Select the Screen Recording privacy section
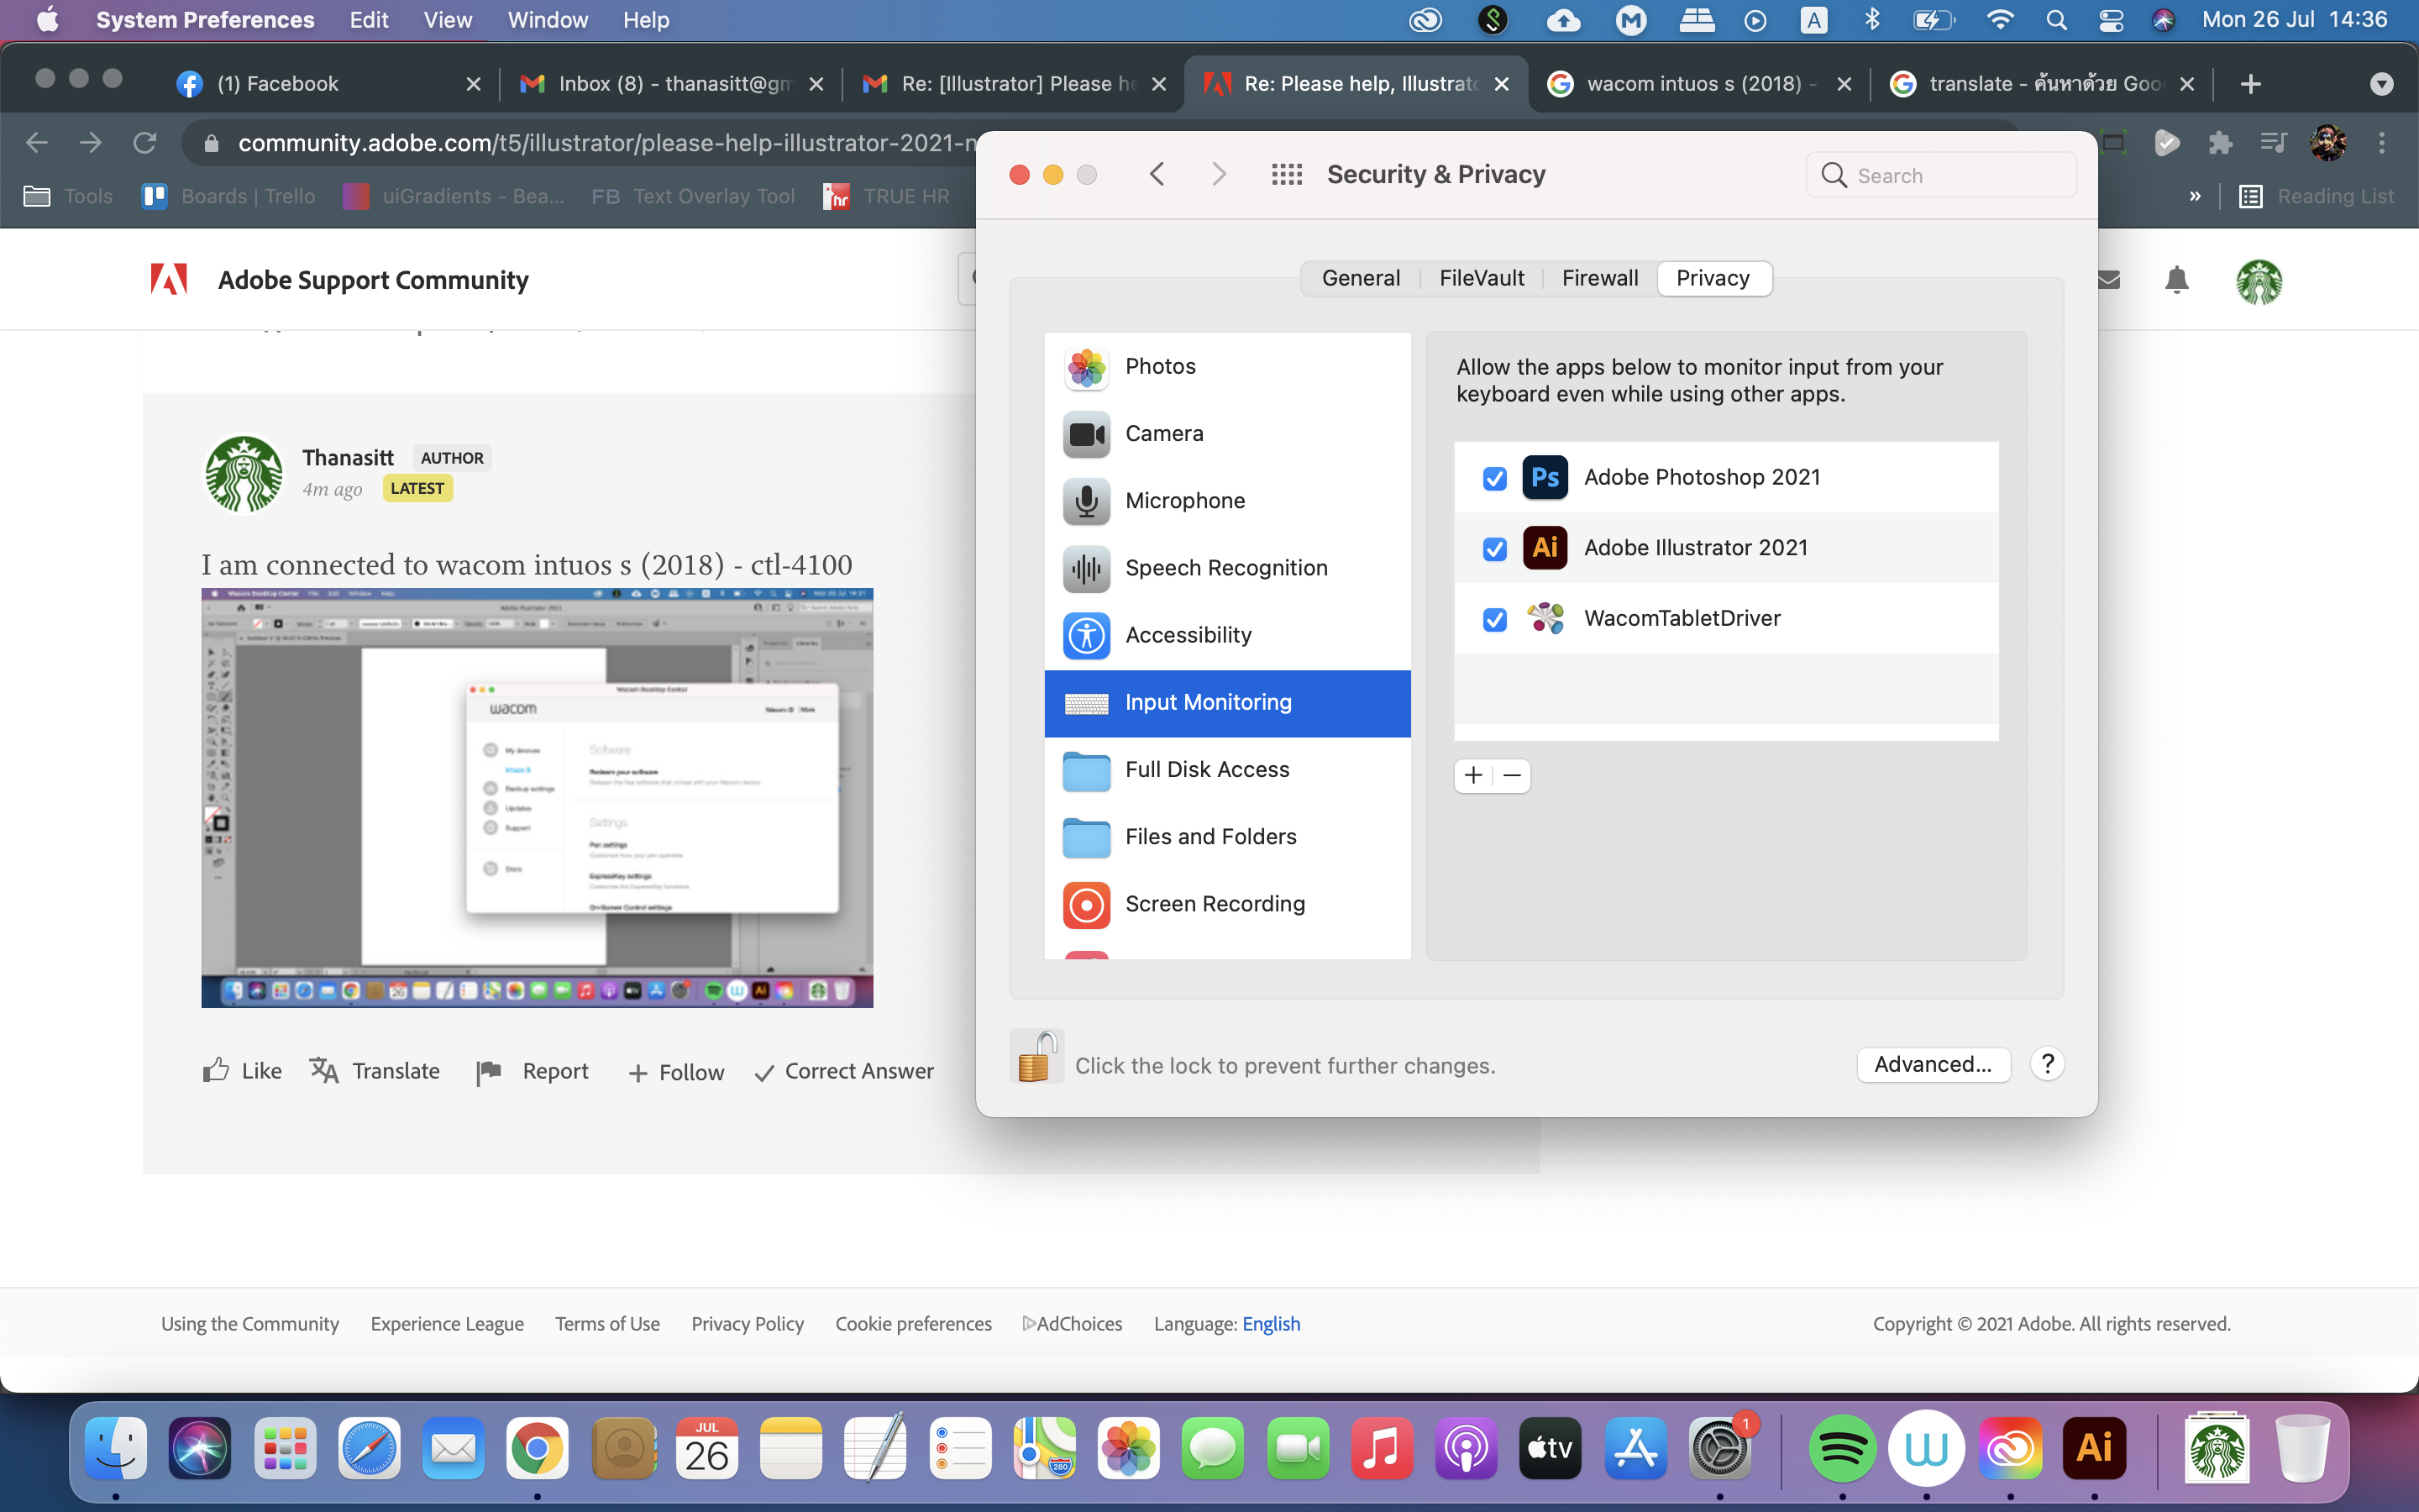 coord(1215,903)
